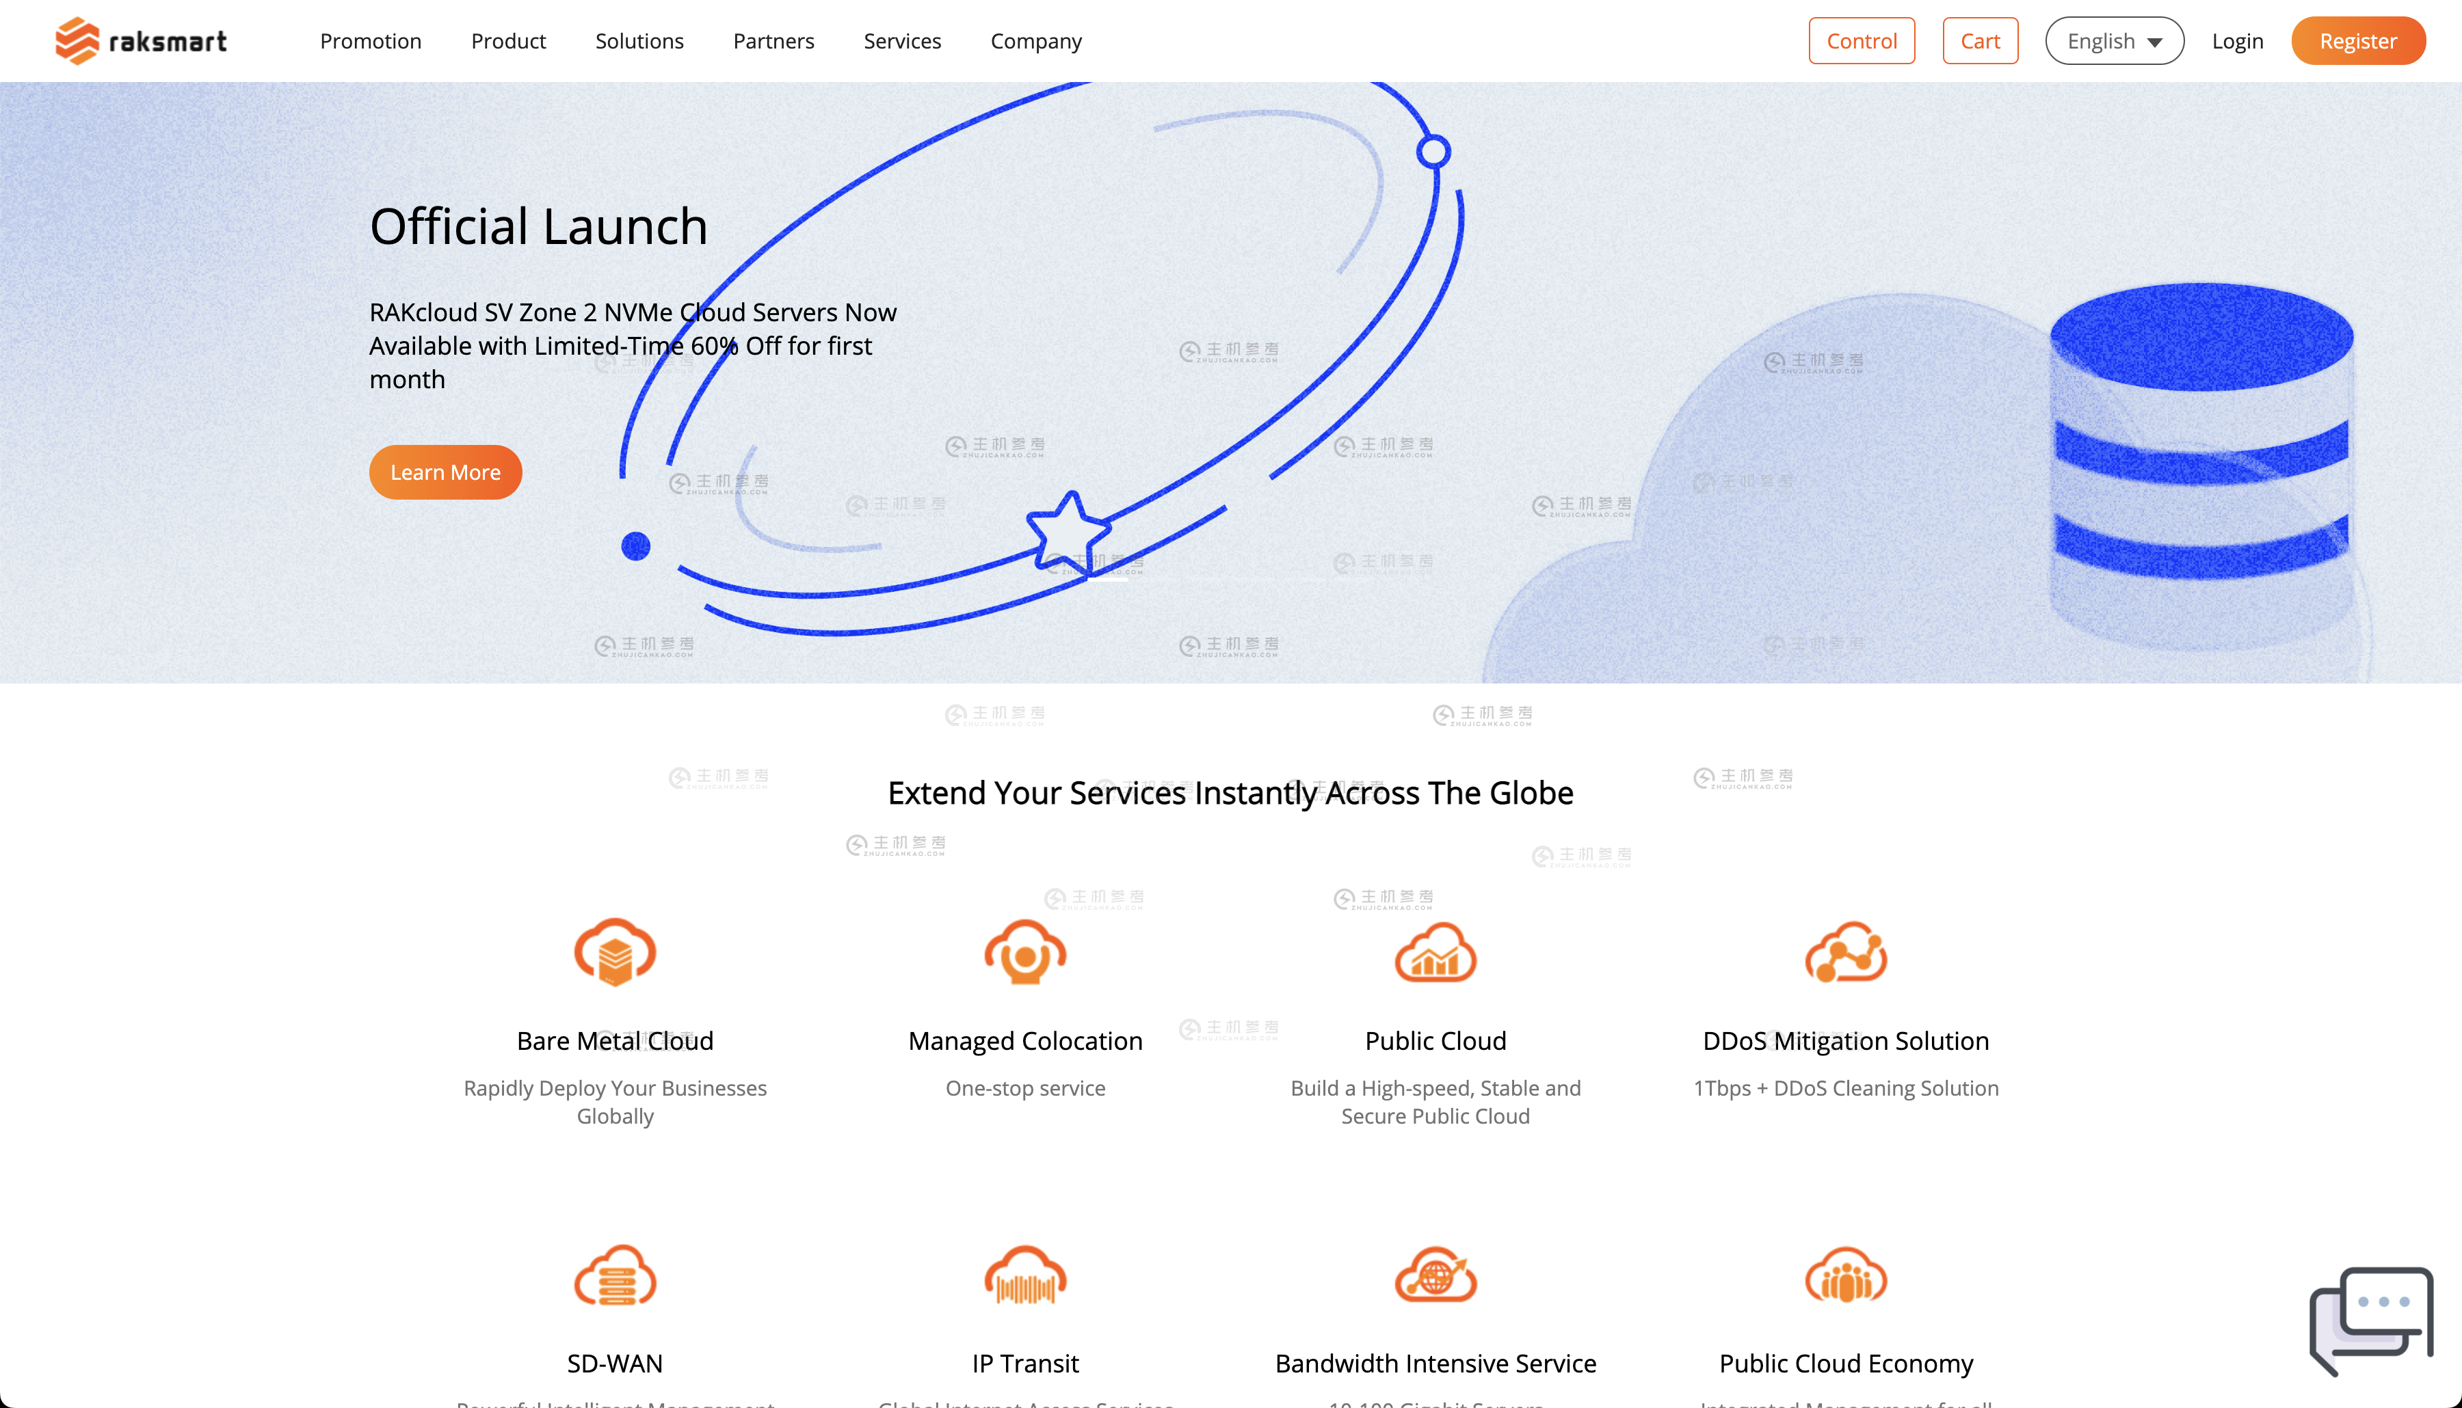
Task: Click the Login link
Action: pyautogui.click(x=2236, y=40)
